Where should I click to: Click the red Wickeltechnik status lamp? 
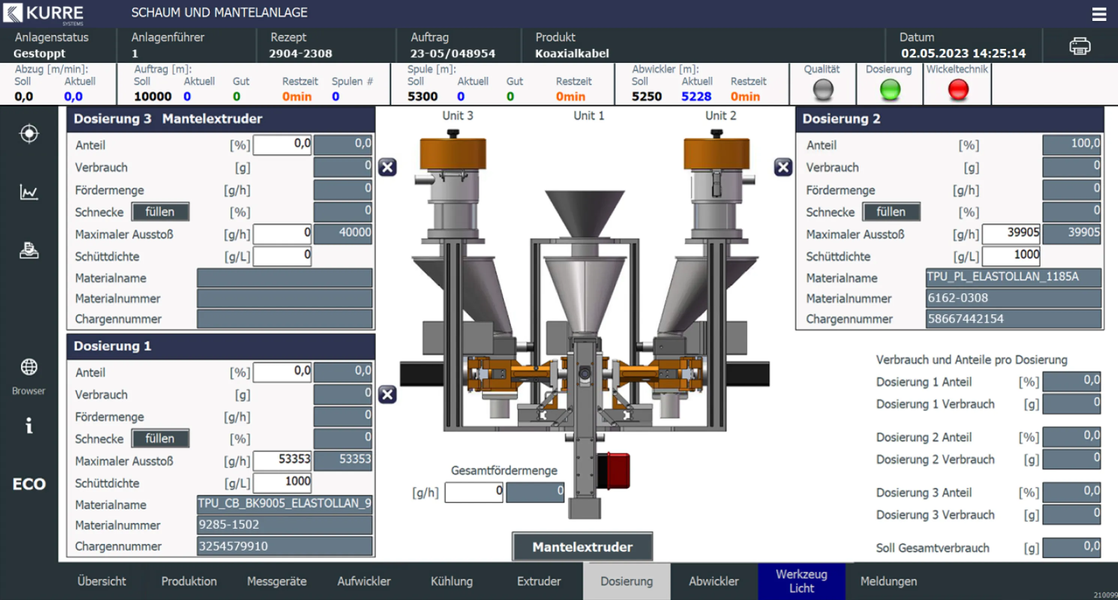(957, 90)
